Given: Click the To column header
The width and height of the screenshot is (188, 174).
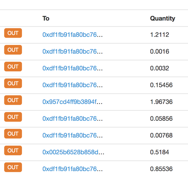Looking at the screenshot, I should click(x=46, y=18).
